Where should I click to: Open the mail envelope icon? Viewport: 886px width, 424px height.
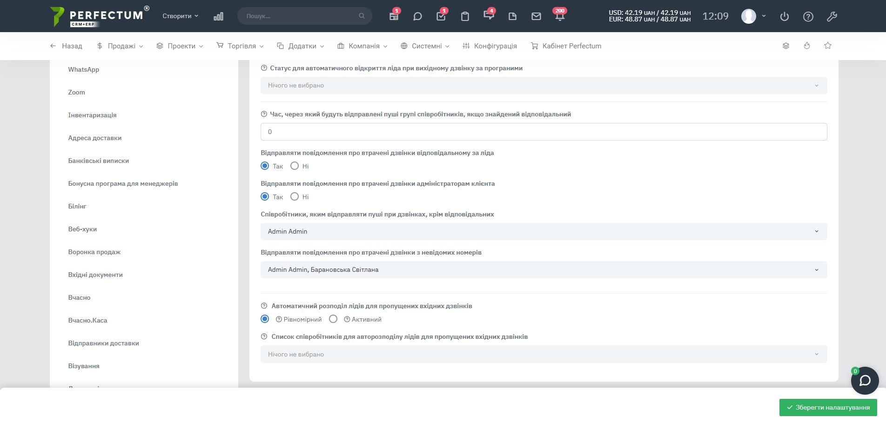[x=536, y=16]
